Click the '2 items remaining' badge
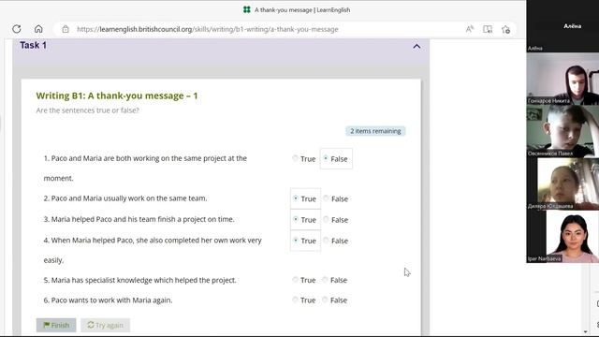Image resolution: width=599 pixels, height=337 pixels. (x=375, y=131)
